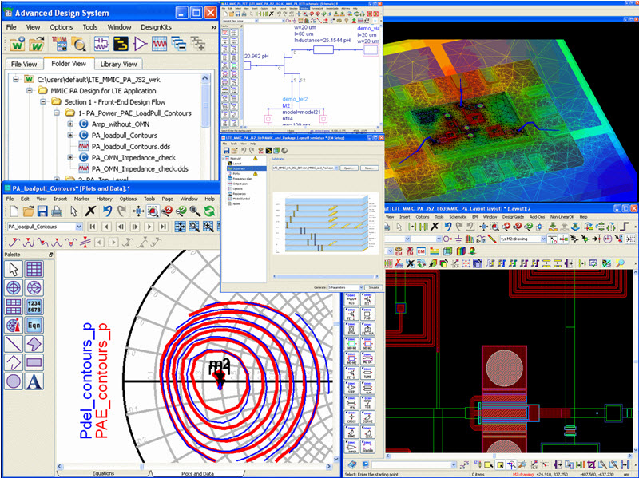639x478 pixels.
Task: Open the Marker menu in data display
Action: pos(81,199)
